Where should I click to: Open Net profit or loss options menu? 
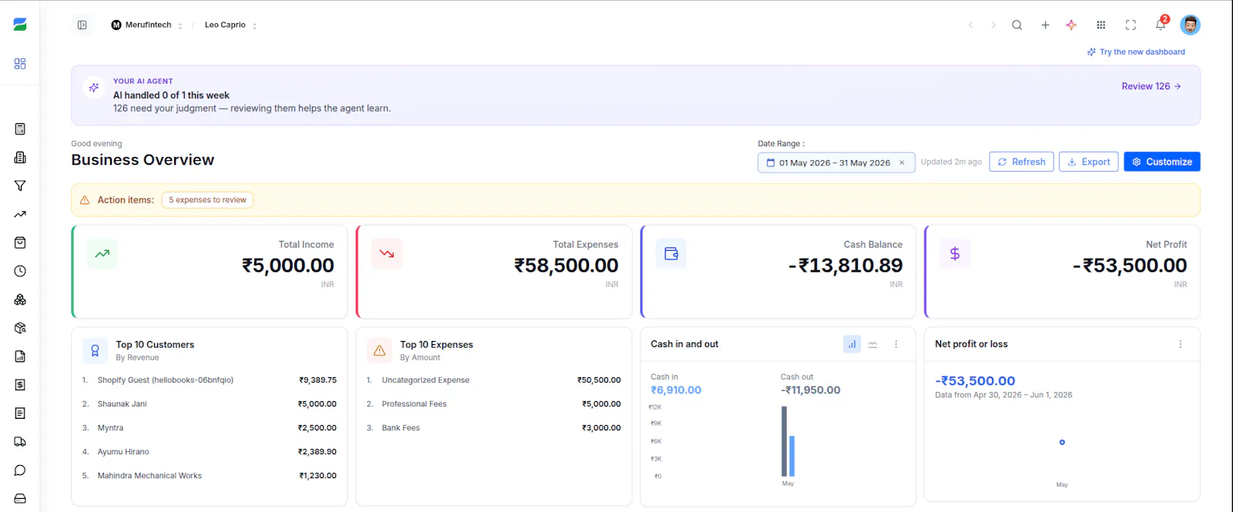[1181, 344]
